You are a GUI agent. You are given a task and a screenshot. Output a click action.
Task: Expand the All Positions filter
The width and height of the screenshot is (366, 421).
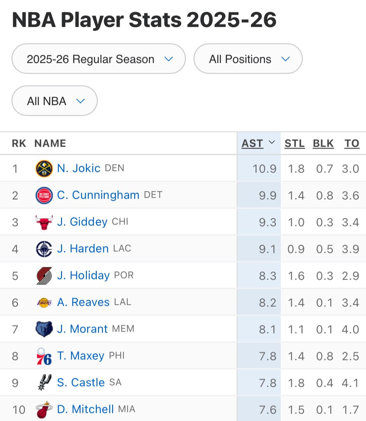click(x=248, y=59)
